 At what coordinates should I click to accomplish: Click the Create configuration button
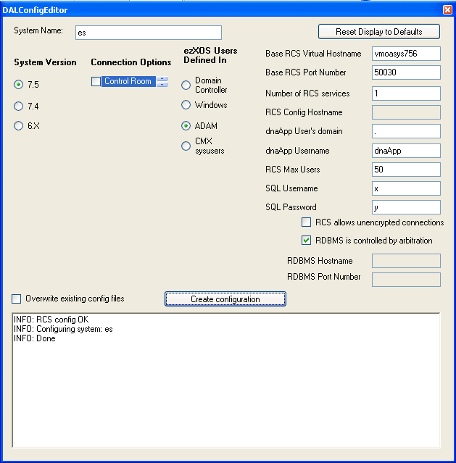coord(225,299)
